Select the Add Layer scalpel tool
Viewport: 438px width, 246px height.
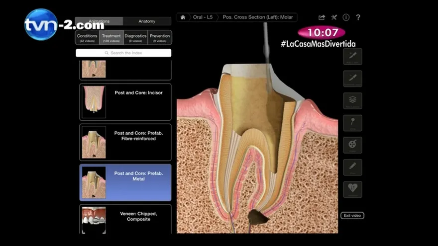click(352, 57)
